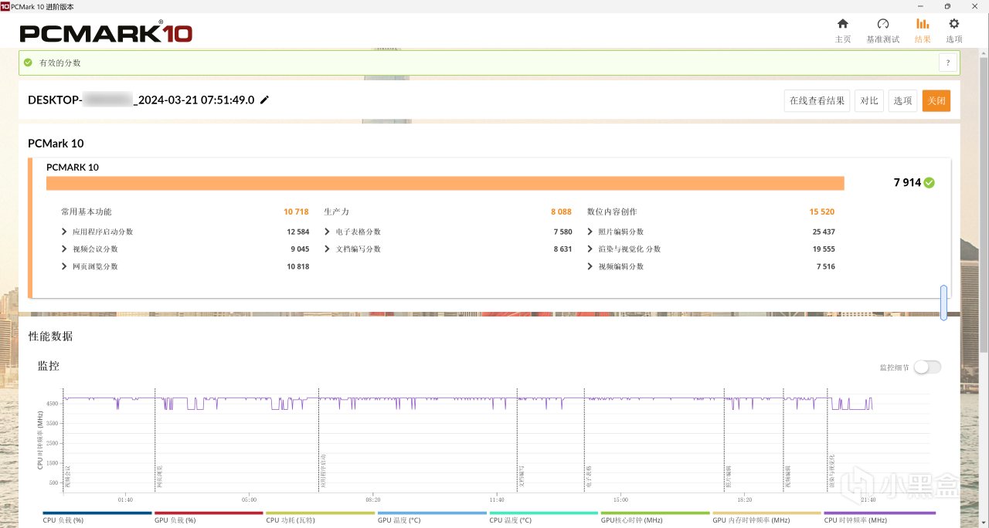Viewport: 989px width, 528px height.
Task: Click the green valid-score checkmark icon in banner
Action: [28, 63]
